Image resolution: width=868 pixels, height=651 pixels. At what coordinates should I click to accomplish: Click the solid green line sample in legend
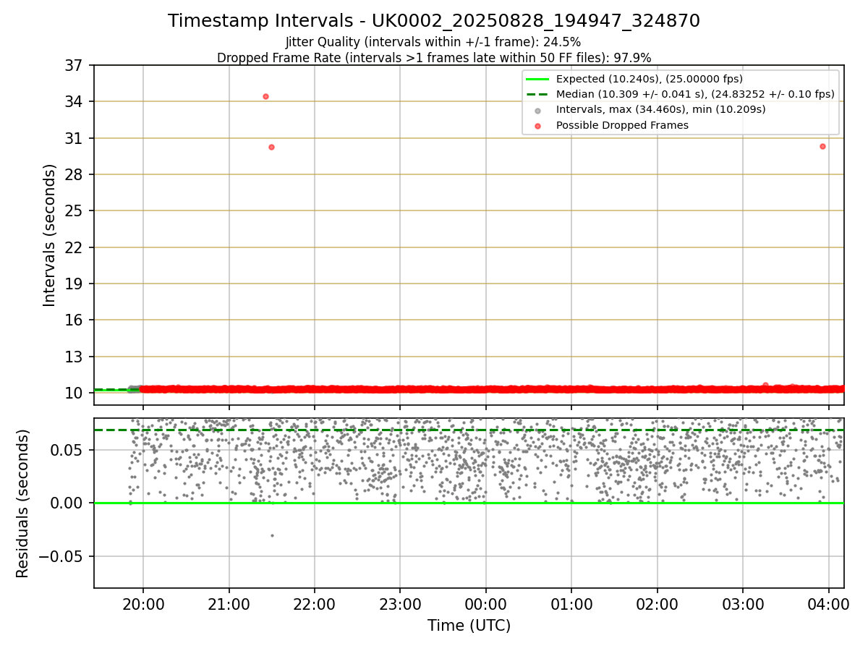[x=537, y=79]
